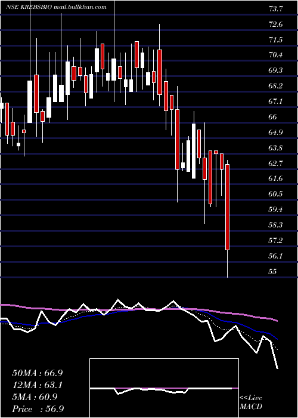Click the 5MA : 60.9 readout
298x418 pixels.
click(35, 397)
